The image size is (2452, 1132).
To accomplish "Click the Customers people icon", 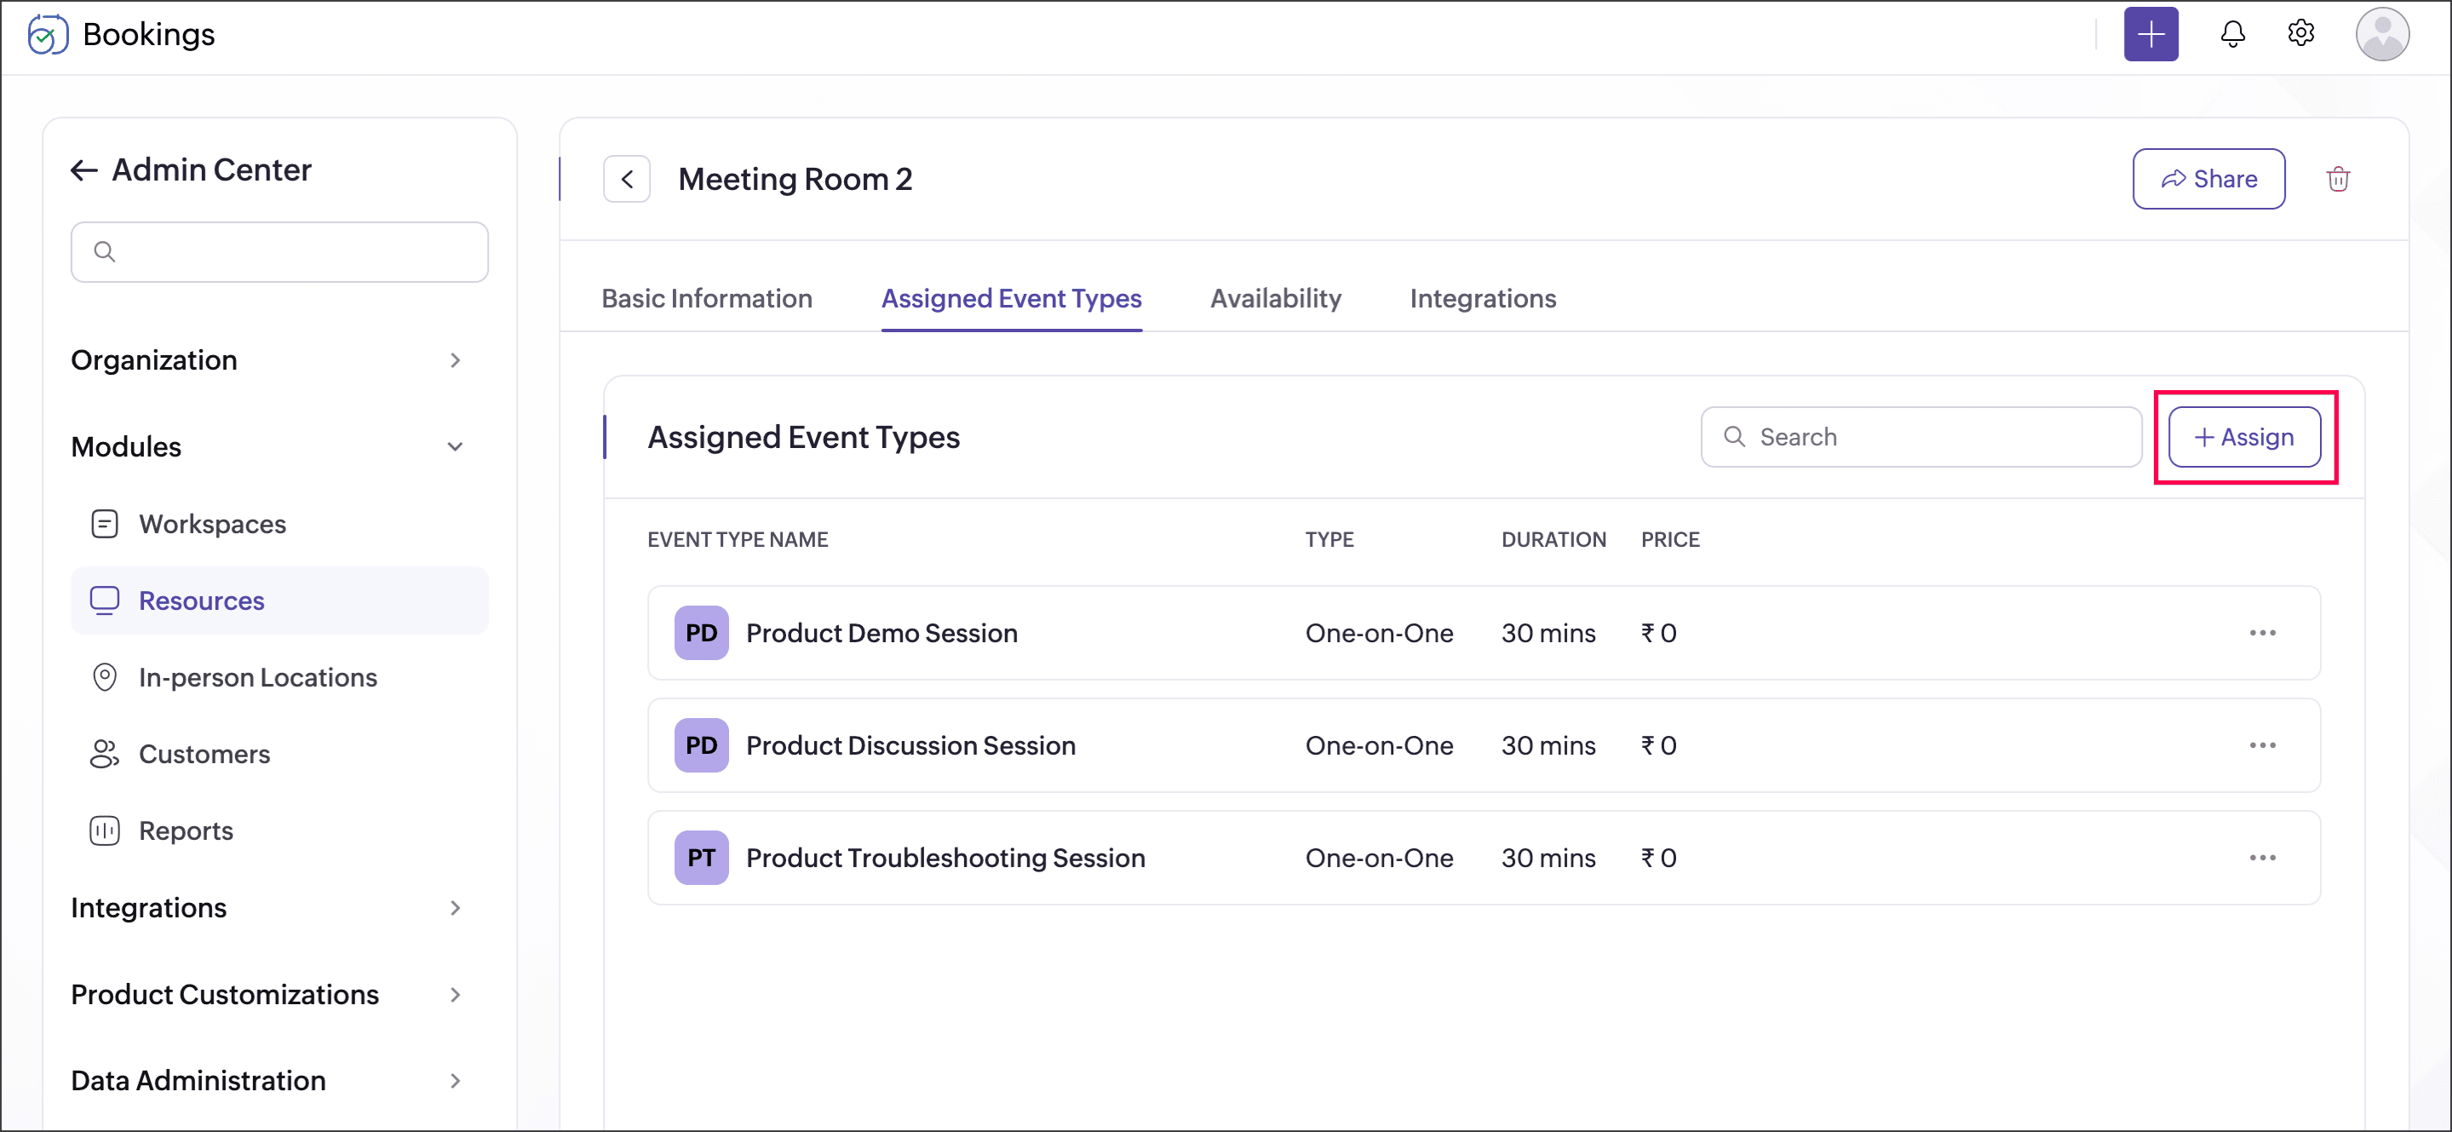I will (x=105, y=754).
